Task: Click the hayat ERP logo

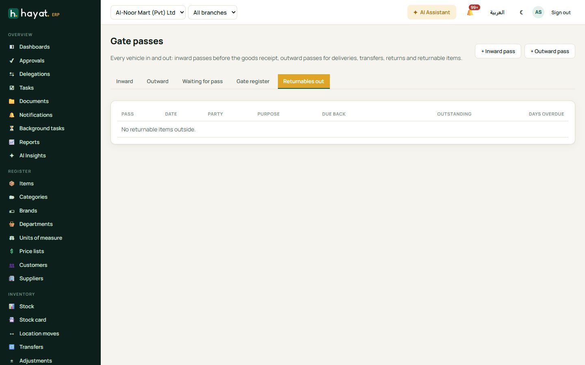Action: pyautogui.click(x=34, y=14)
